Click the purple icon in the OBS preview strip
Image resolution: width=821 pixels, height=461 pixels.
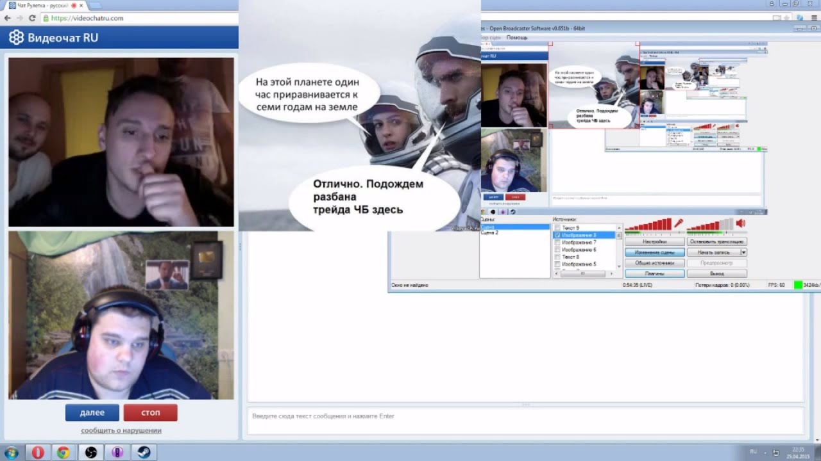click(503, 212)
